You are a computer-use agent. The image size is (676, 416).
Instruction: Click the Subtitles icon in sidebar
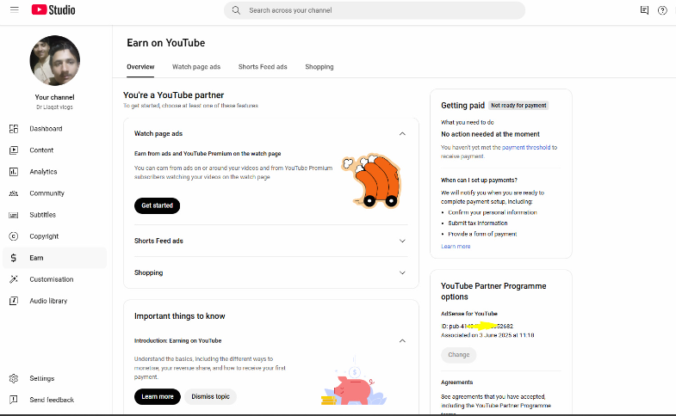pyautogui.click(x=14, y=215)
